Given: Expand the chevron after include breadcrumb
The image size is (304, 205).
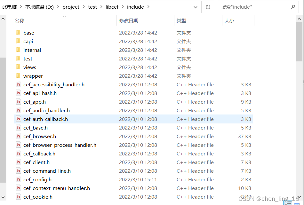Looking at the screenshot, I should pos(148,7).
